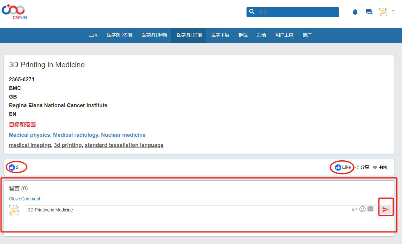The height and width of the screenshot is (244, 402).
Task: Click the BMC publisher text
Action: click(15, 88)
